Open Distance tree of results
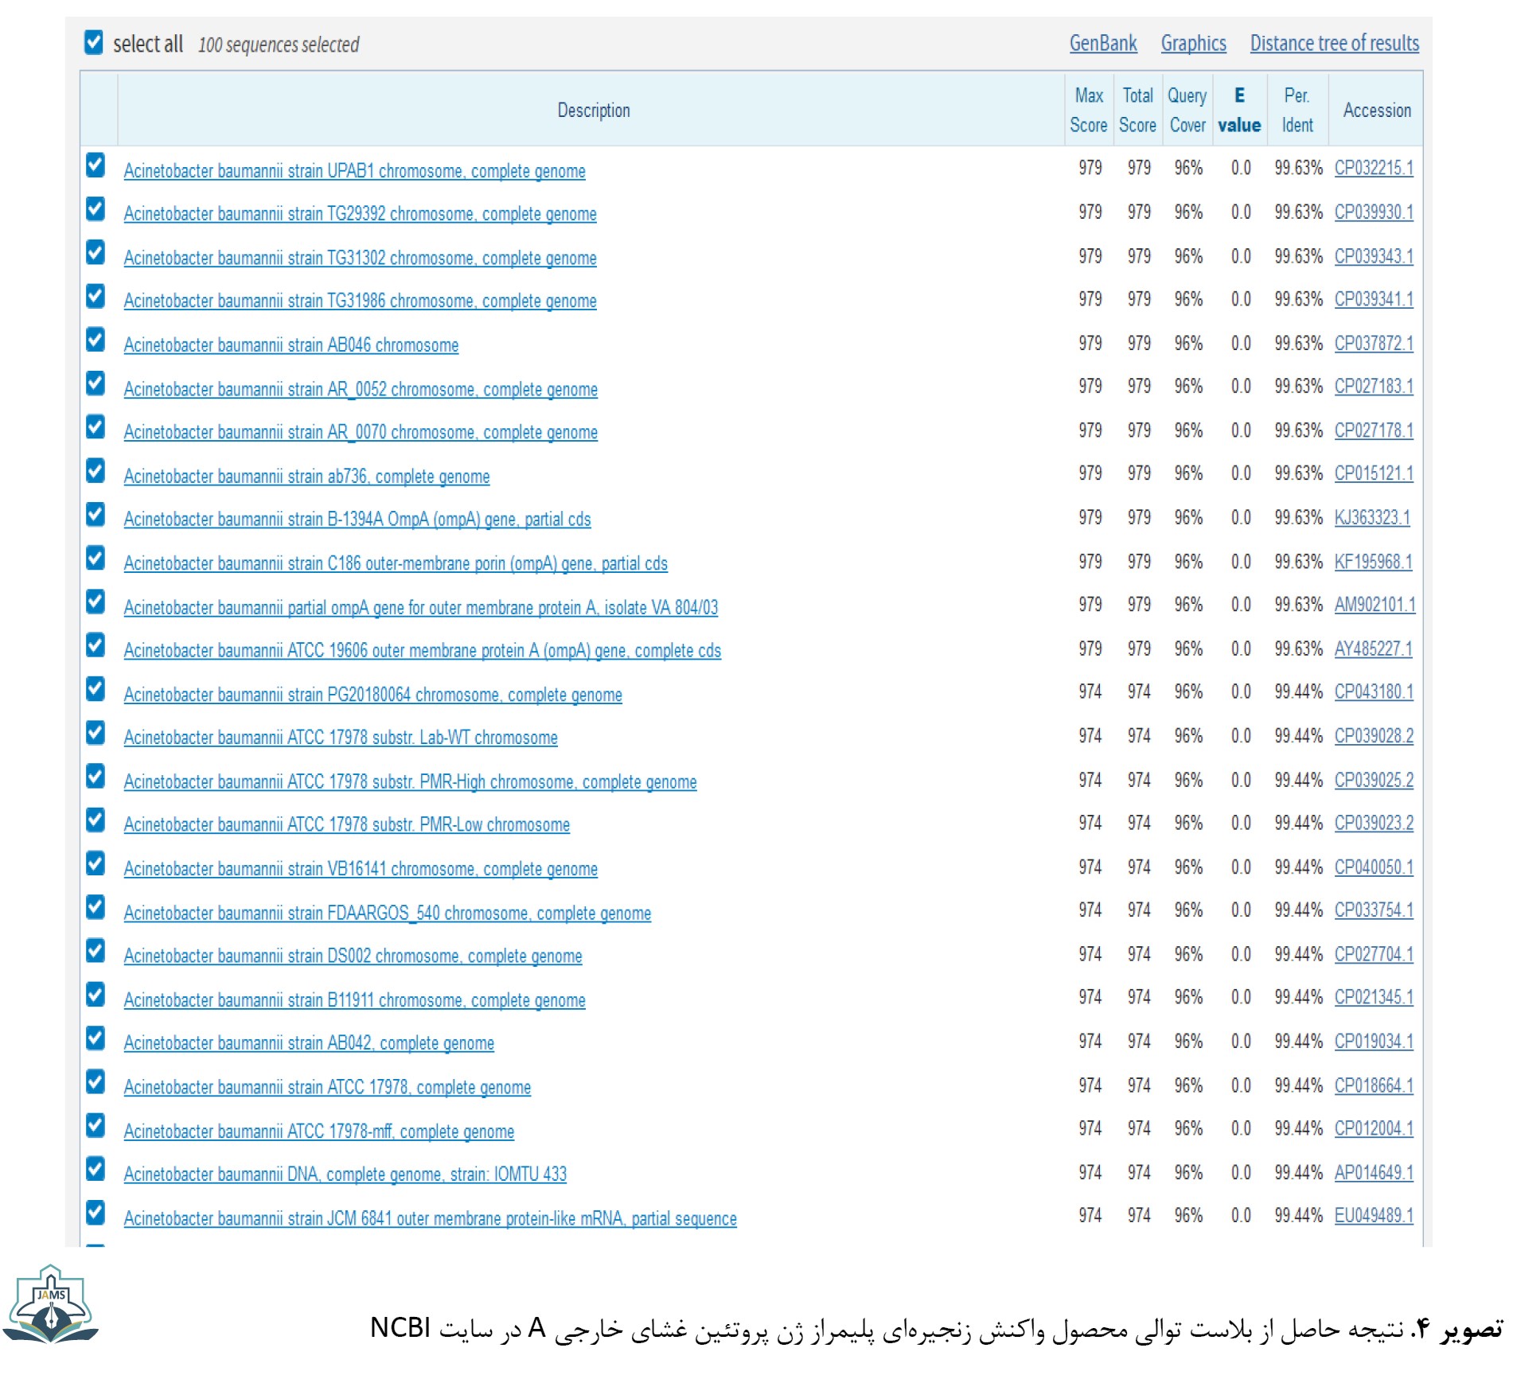The width and height of the screenshot is (1513, 1379). coord(1334,43)
